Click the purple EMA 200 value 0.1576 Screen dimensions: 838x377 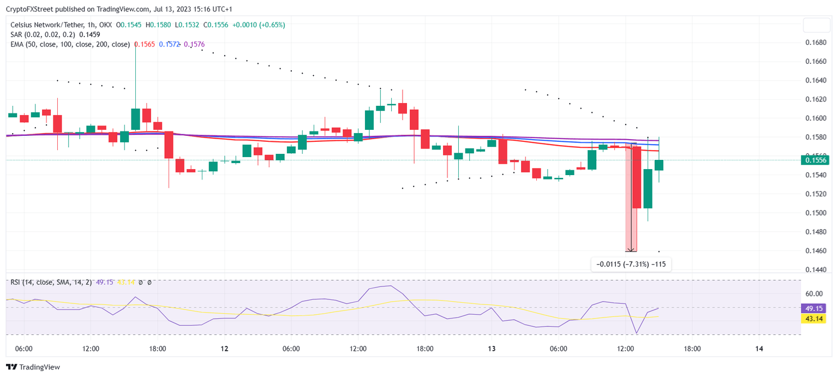click(x=194, y=44)
